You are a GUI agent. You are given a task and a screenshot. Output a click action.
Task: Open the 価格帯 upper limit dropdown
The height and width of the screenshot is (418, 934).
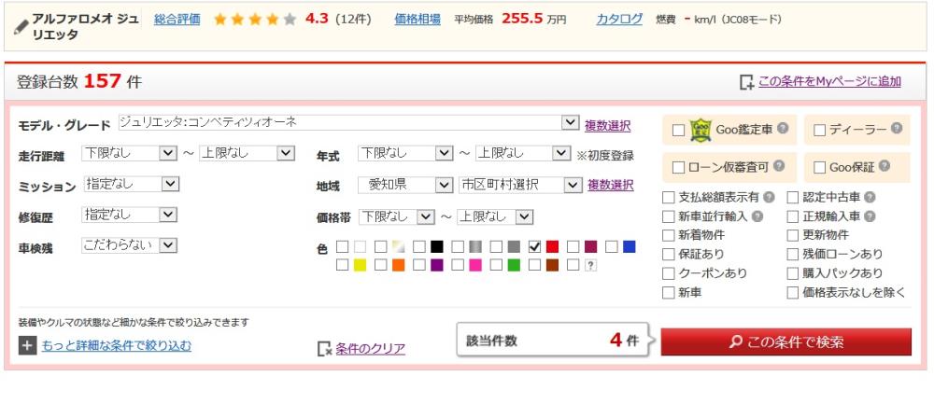point(495,216)
